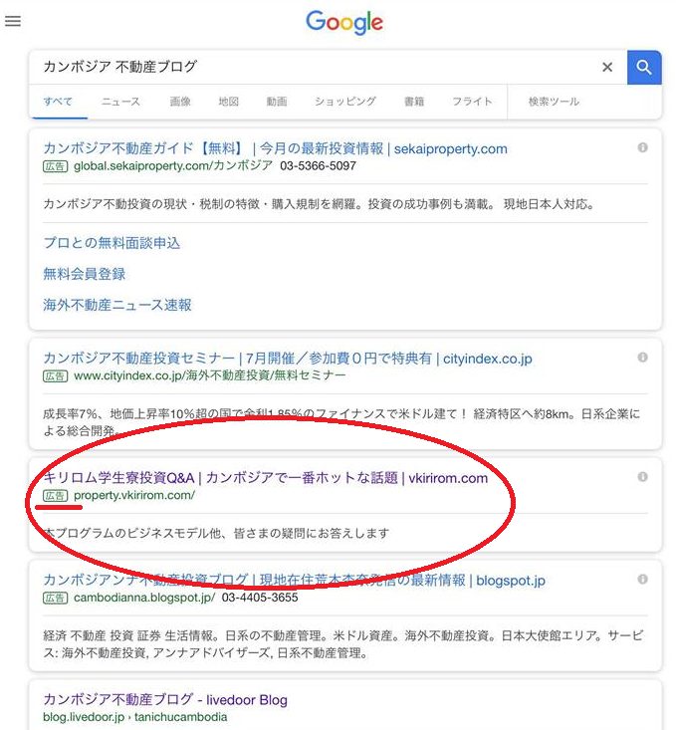Click the プロとの無料面談申込 link

pyautogui.click(x=112, y=243)
